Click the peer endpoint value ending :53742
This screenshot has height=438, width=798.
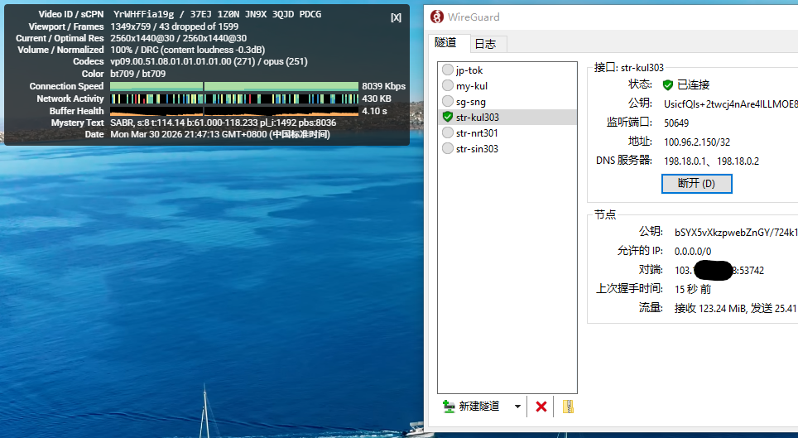click(719, 271)
